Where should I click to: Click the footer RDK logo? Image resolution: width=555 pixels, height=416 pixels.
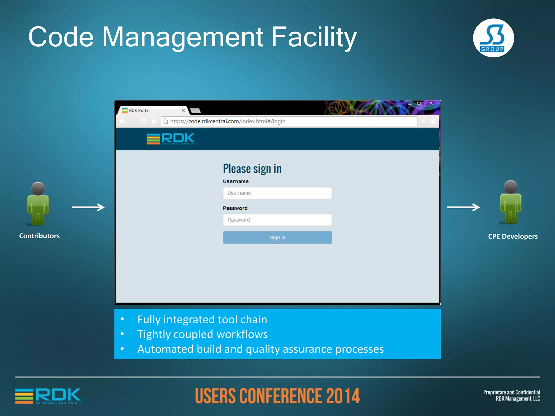click(x=48, y=396)
